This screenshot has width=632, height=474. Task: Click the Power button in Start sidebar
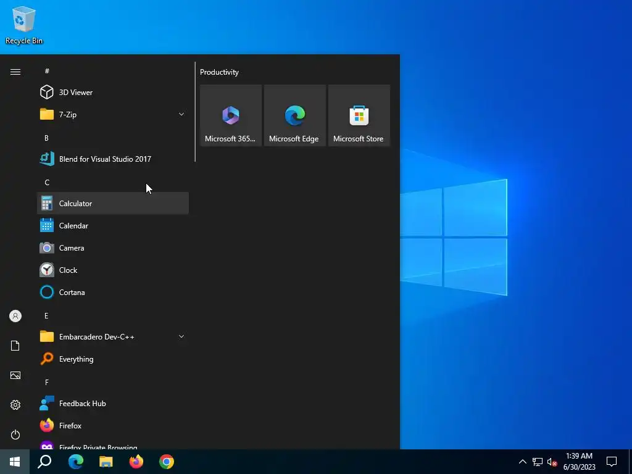coord(15,434)
